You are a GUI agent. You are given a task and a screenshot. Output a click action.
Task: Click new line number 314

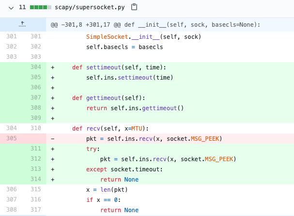pos(36,179)
